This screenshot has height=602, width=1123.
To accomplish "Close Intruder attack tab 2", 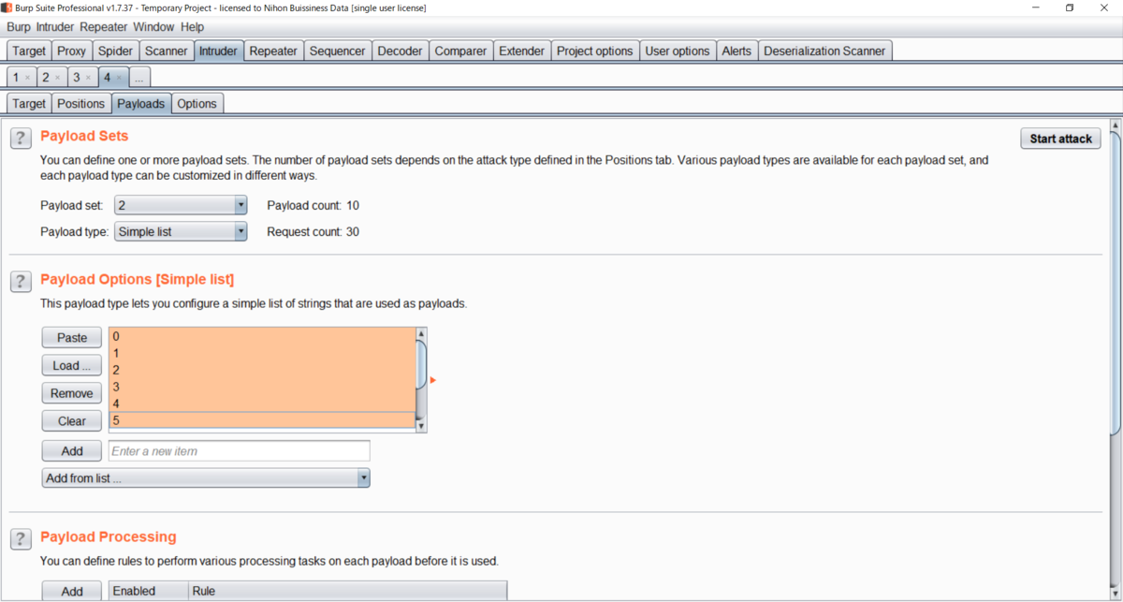I will click(x=58, y=78).
